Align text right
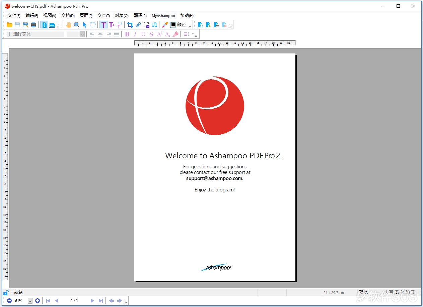Viewport: 423px width, 307px height. (x=109, y=34)
